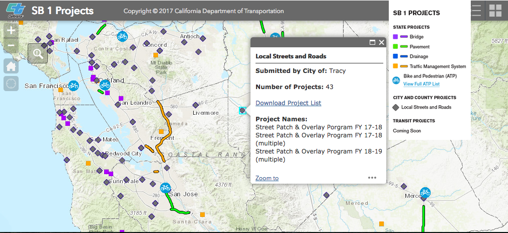This screenshot has height=233, width=508.
Task: Click the Download Project List link
Action: [288, 103]
